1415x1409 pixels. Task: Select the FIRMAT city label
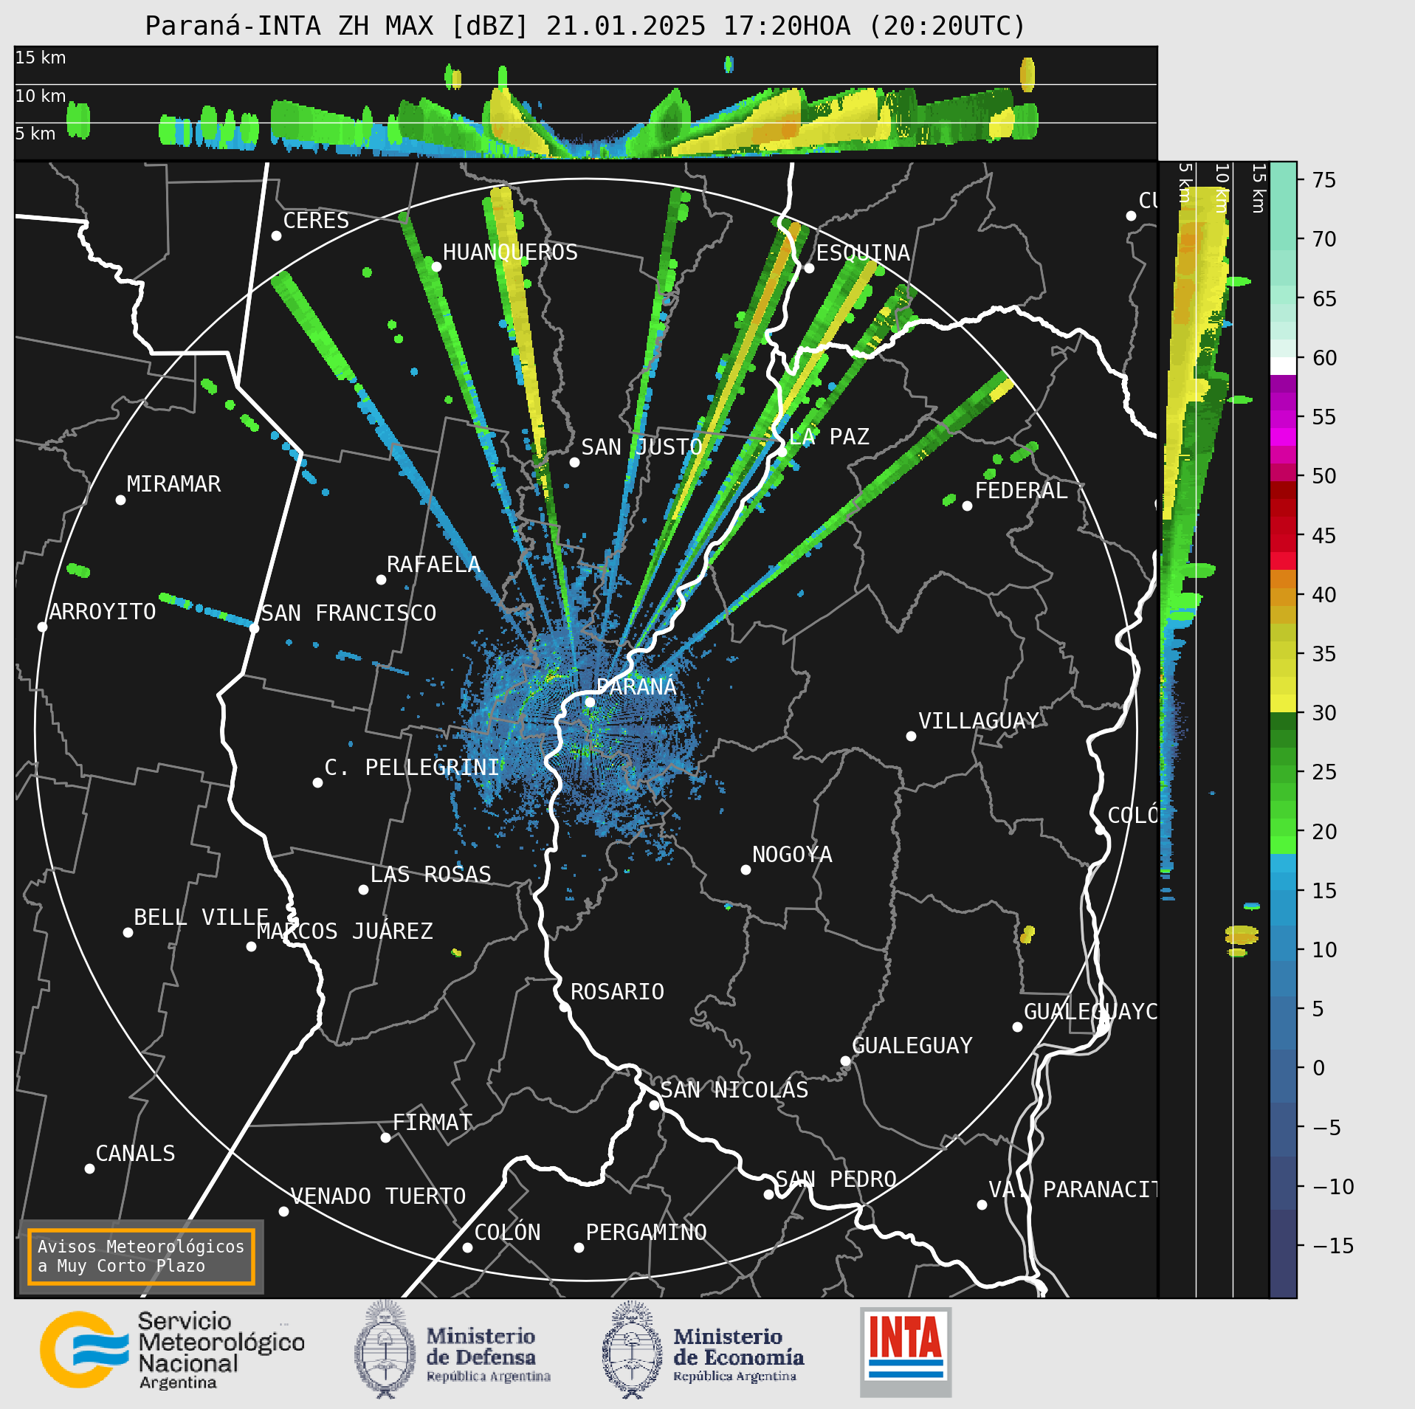432,1122
